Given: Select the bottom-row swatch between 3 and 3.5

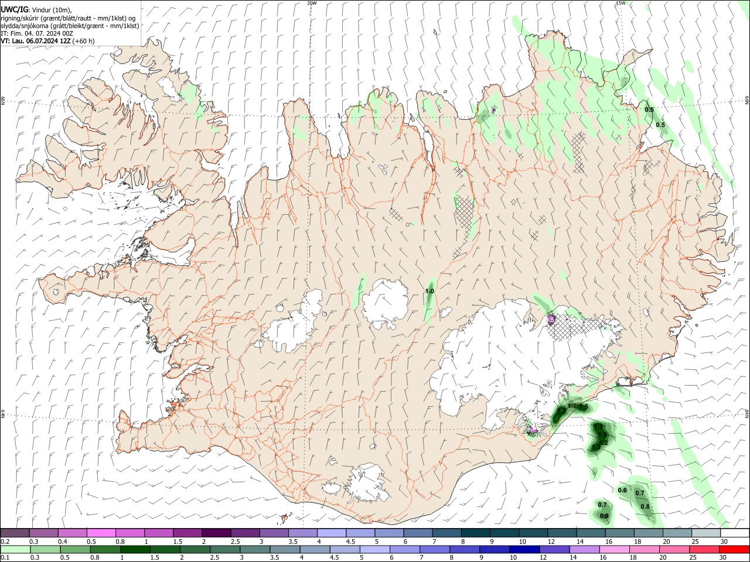Looking at the screenshot, I should [x=255, y=549].
